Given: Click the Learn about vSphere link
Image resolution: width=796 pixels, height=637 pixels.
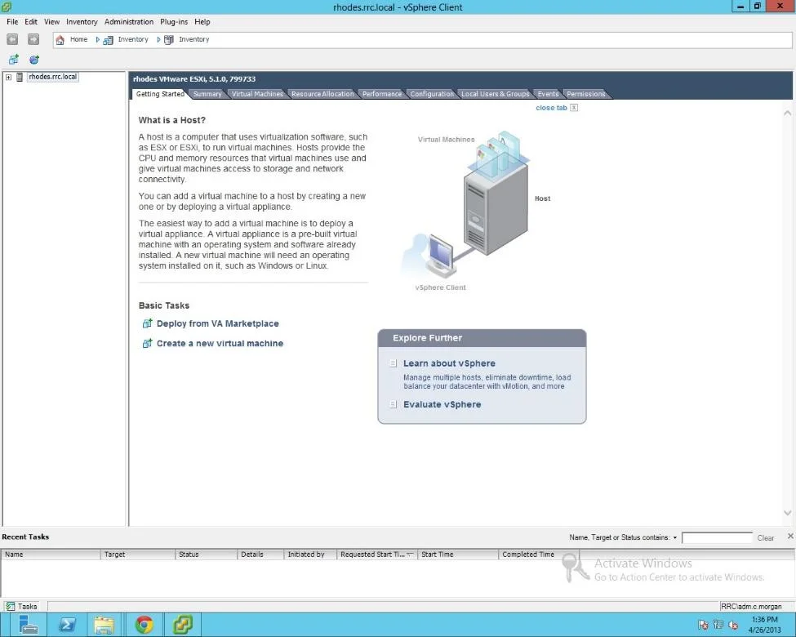Looking at the screenshot, I should coord(449,363).
